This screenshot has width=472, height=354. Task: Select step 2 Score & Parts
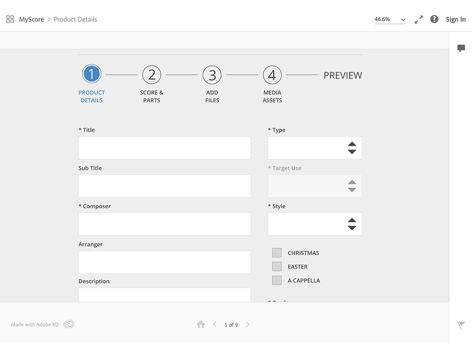152,75
